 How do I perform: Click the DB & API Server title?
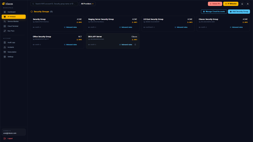click(95, 37)
